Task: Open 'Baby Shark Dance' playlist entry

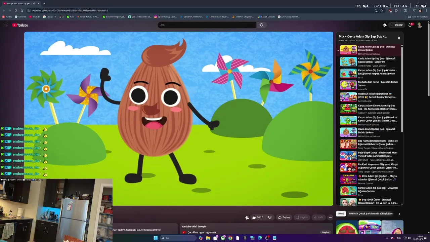Action: click(369, 156)
